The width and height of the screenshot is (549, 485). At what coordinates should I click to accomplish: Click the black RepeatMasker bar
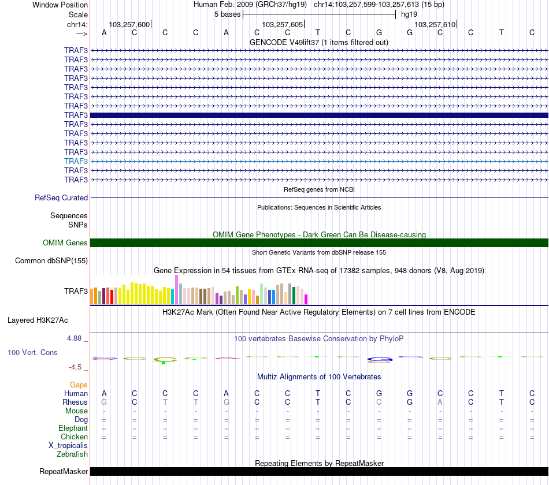click(319, 471)
